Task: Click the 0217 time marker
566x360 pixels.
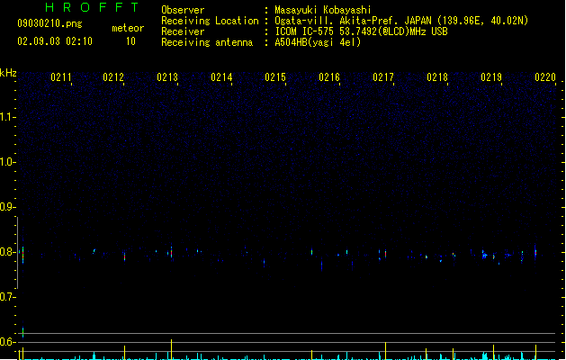Action: [383, 77]
